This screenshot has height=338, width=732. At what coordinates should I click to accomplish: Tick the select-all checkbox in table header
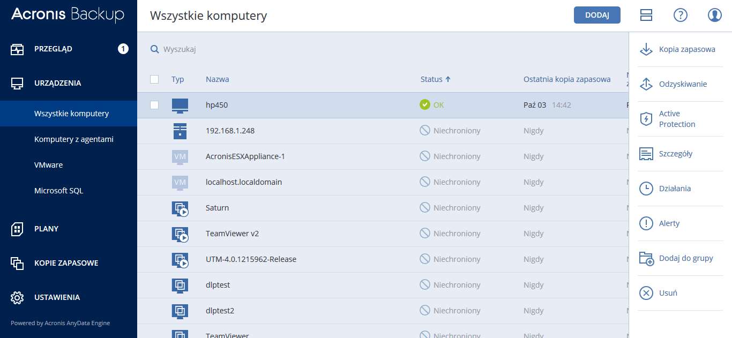[154, 79]
